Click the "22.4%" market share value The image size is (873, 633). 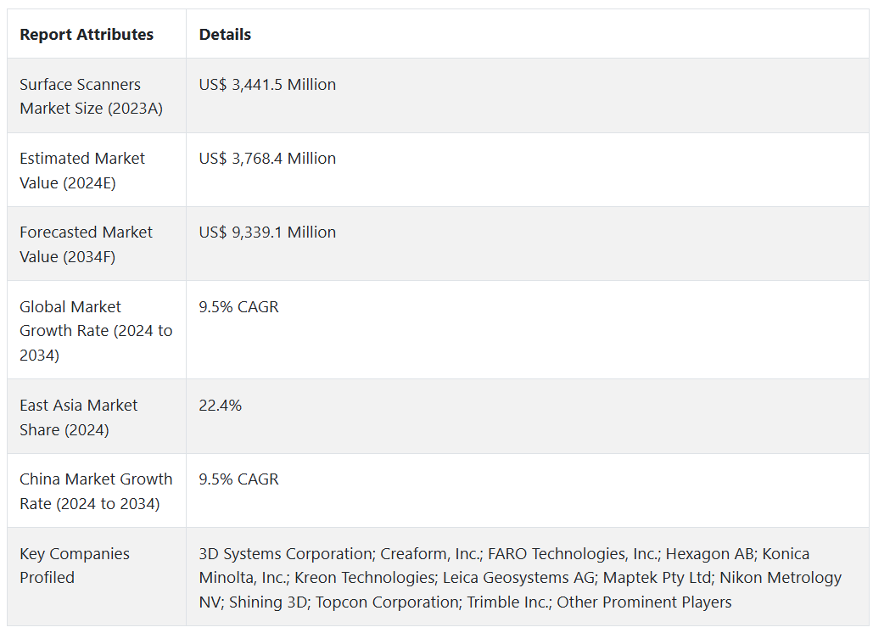pos(220,406)
